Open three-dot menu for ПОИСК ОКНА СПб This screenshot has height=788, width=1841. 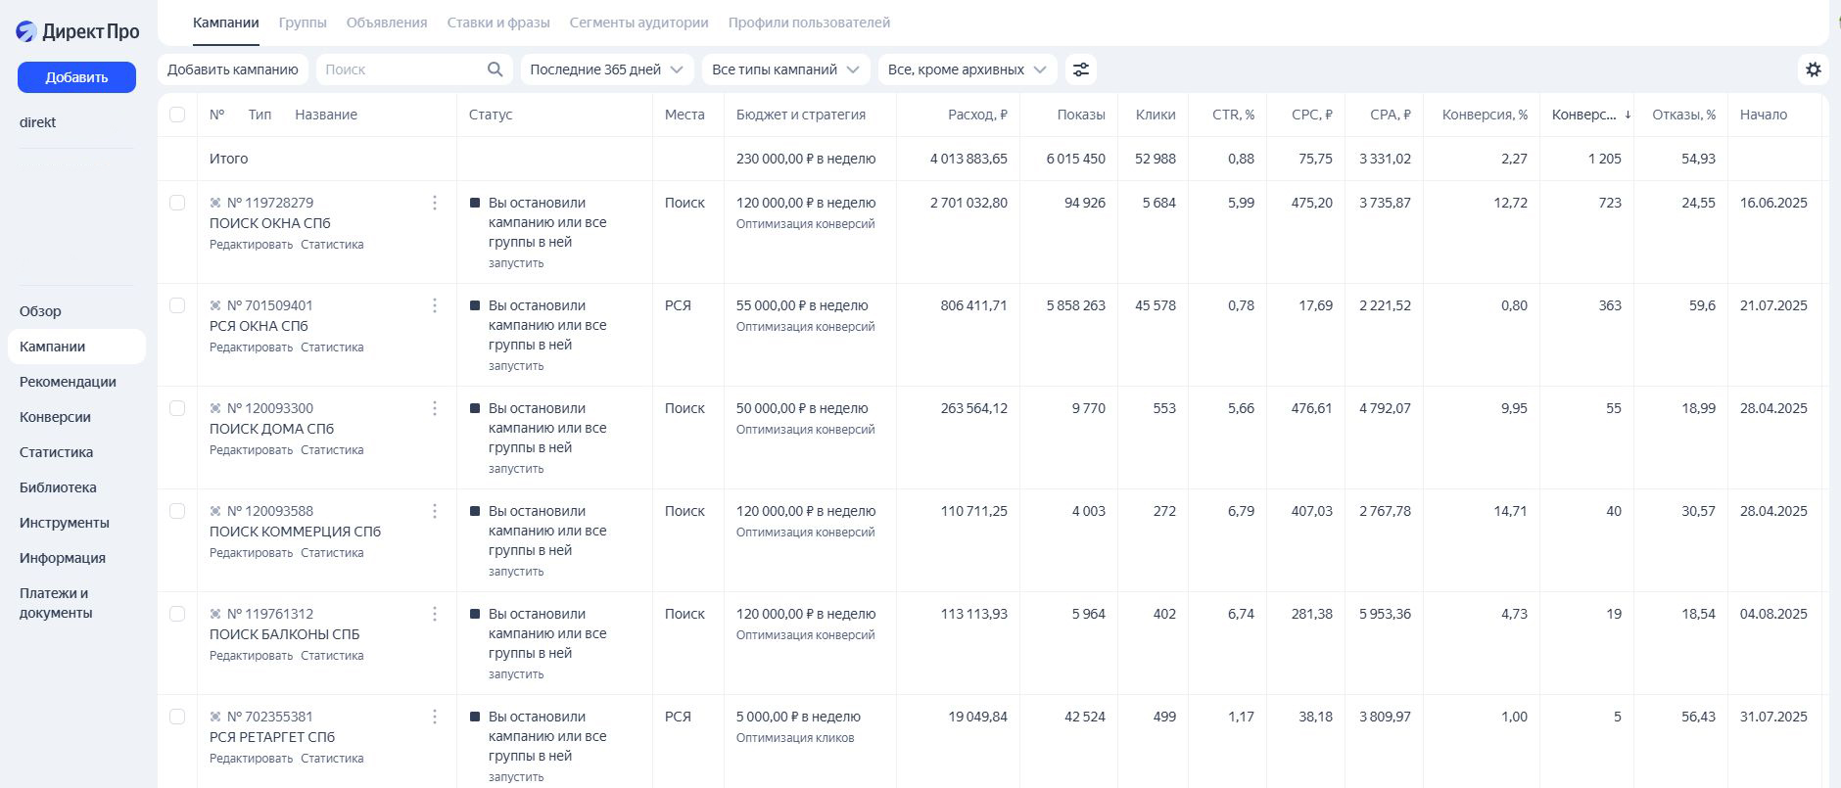(x=435, y=203)
